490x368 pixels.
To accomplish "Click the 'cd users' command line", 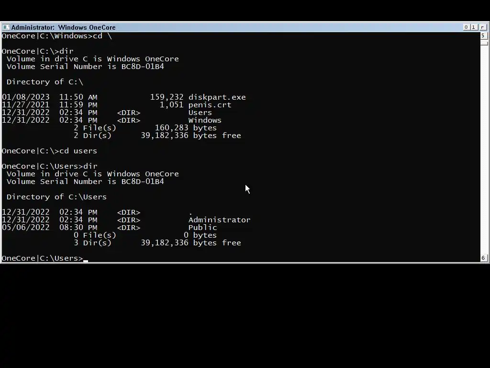I will 49,151.
